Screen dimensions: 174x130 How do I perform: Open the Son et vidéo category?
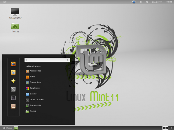tap(36, 105)
